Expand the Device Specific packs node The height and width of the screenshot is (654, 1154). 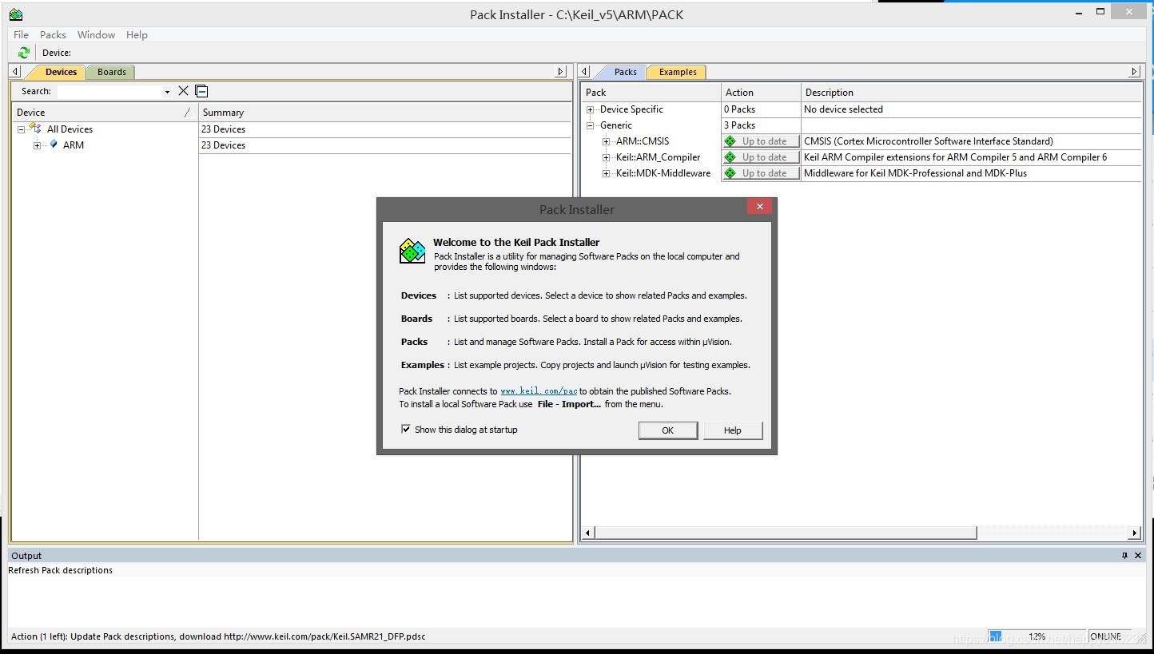click(x=591, y=109)
